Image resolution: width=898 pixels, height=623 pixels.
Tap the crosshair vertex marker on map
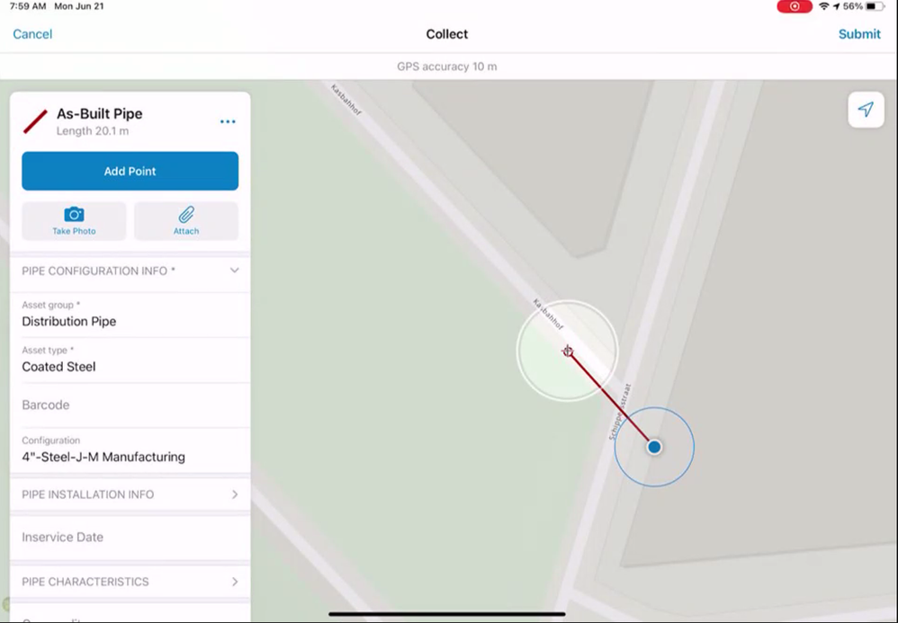568,351
